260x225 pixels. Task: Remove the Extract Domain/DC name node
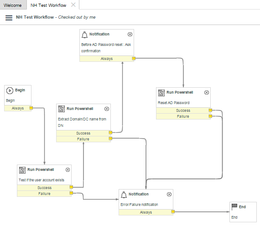[107, 109]
